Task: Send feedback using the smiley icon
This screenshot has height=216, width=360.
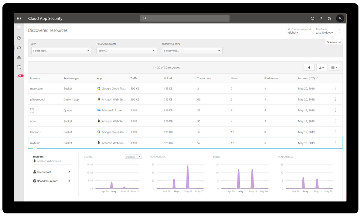Action: click(x=312, y=18)
